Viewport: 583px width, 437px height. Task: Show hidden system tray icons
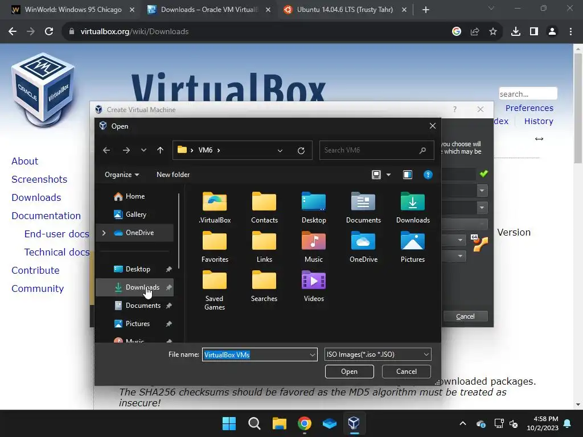(x=463, y=423)
